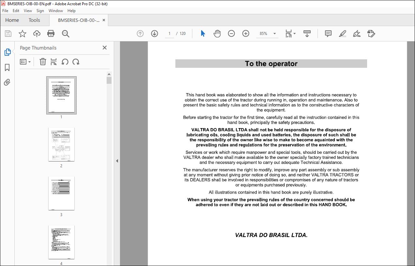Select the Highlight text tool

[x=342, y=34]
